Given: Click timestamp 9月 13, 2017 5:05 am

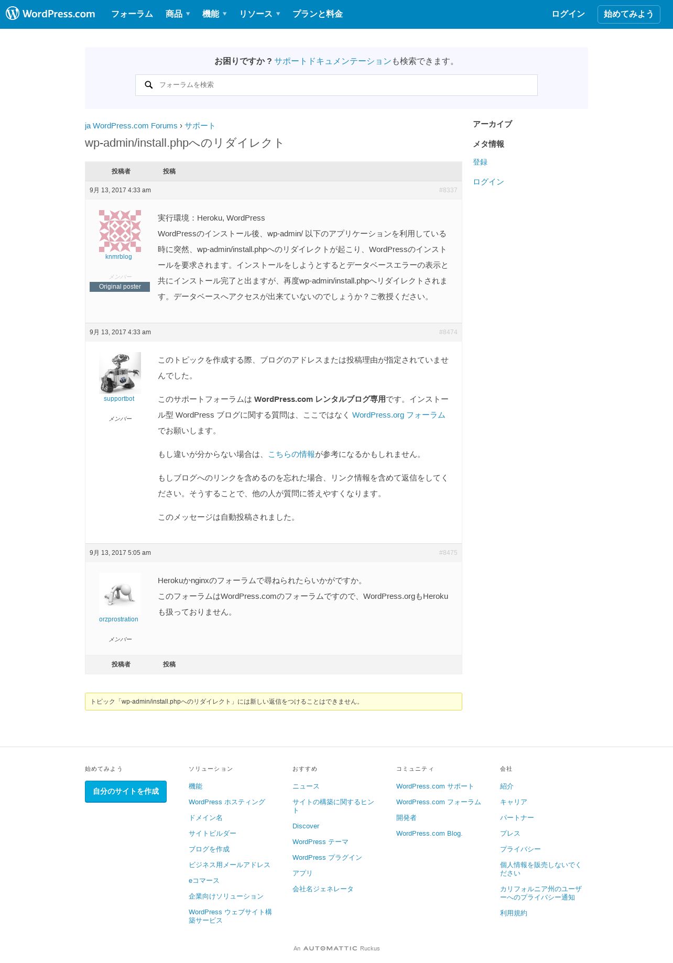Looking at the screenshot, I should click(x=120, y=553).
